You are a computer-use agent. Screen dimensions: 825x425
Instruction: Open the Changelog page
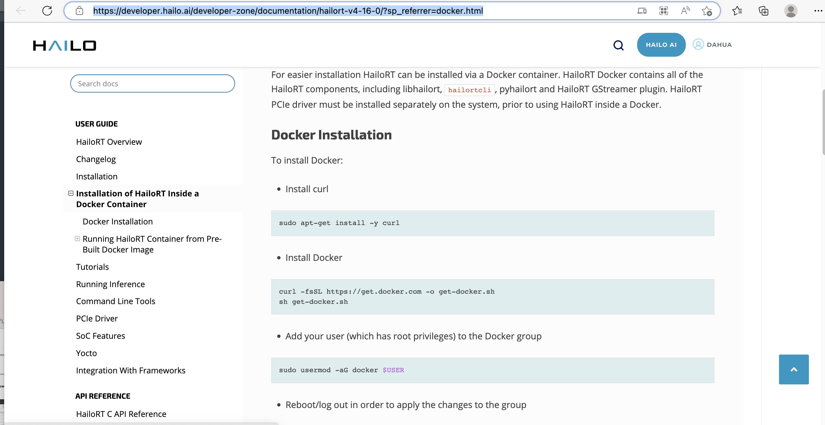pos(96,159)
